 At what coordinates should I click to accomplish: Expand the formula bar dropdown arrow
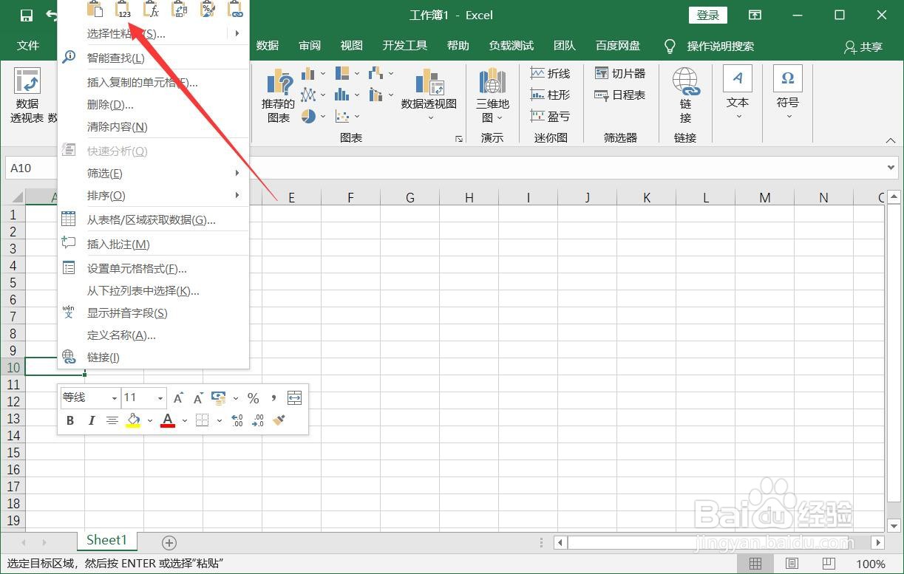(x=891, y=168)
